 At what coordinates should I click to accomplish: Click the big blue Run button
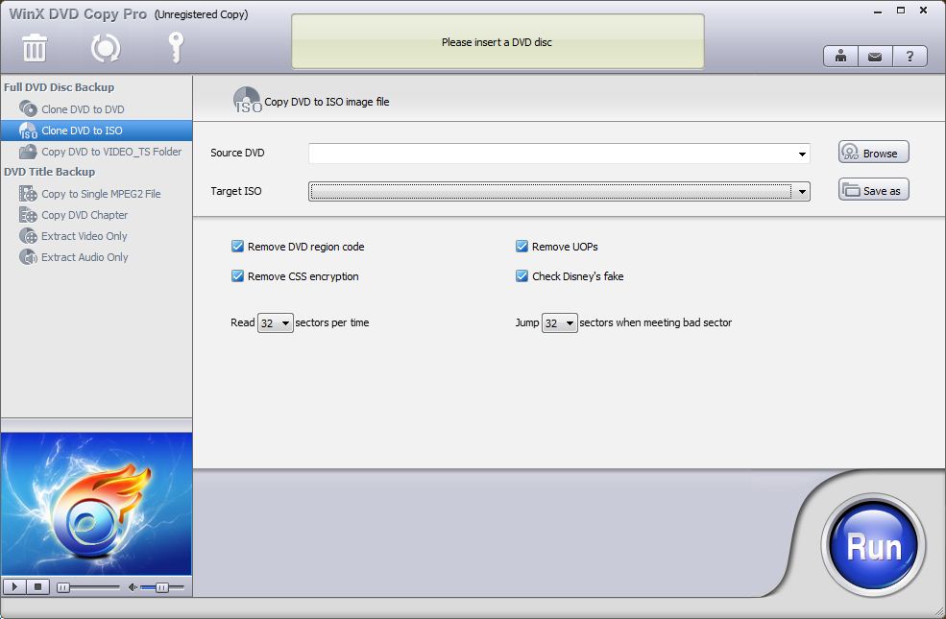pos(874,546)
